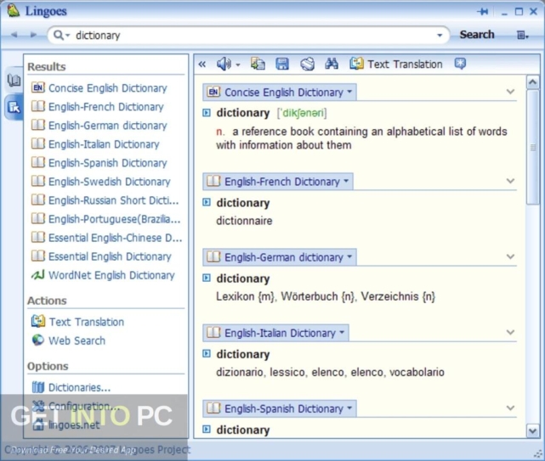
Task: Open English-Spanish Dictionary header dropdown
Action: click(x=349, y=408)
